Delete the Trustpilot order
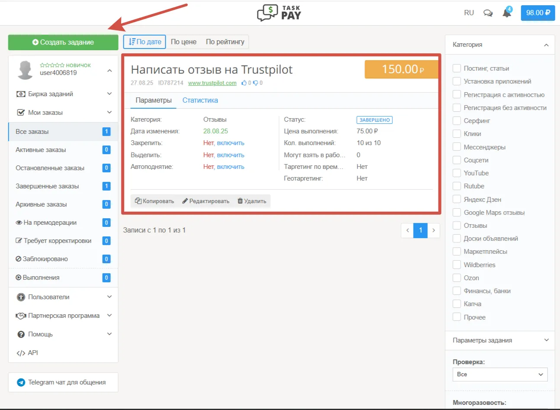Viewport: 560px width, 410px height. tap(252, 201)
